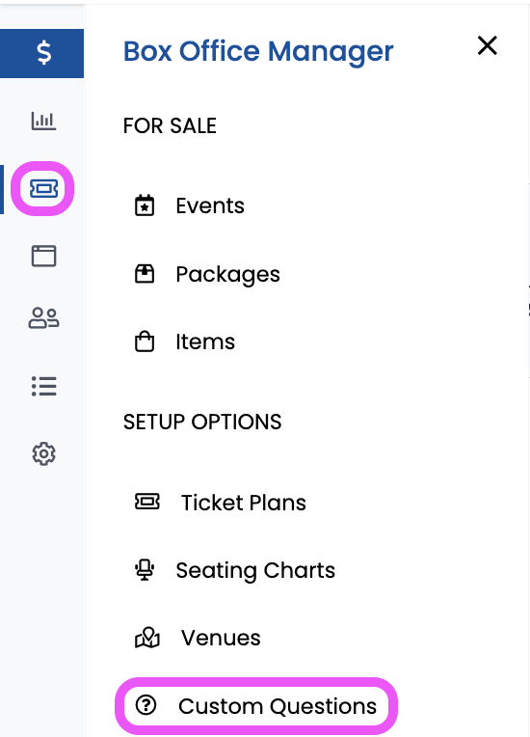Open the browser window sidebar icon

click(43, 257)
